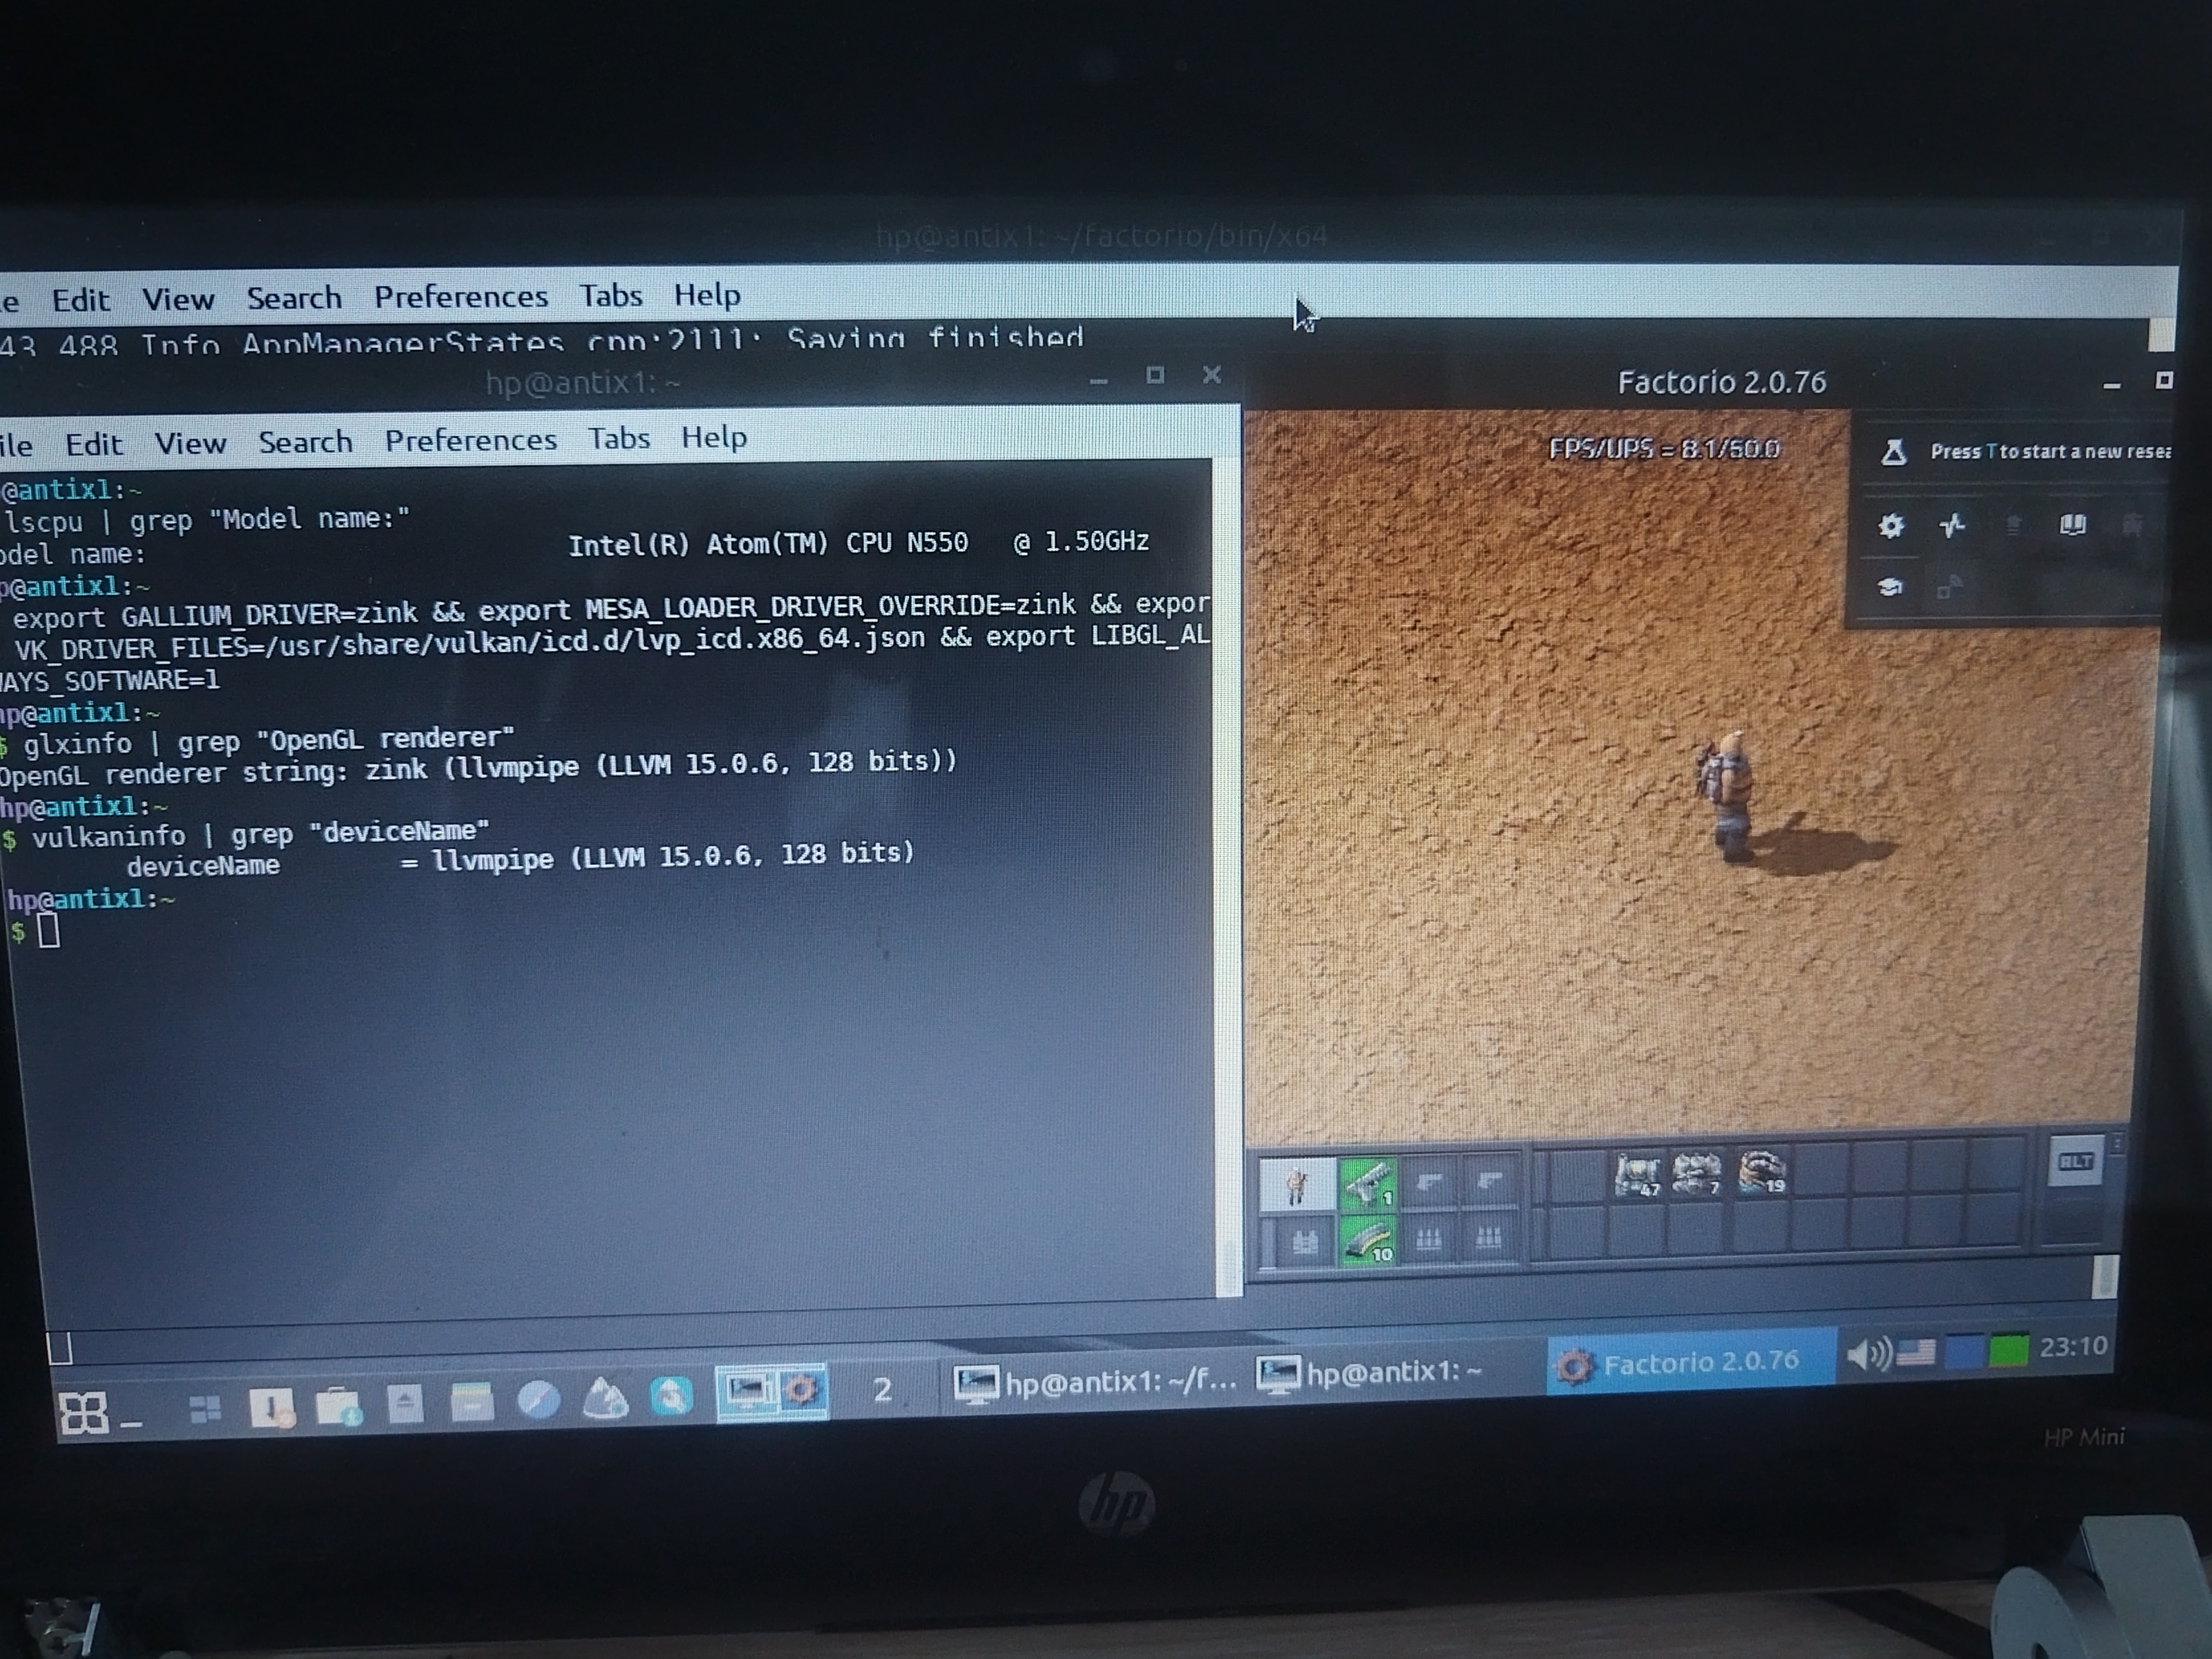This screenshot has width=2212, height=1659.
Task: Open Help menu in background factorio terminal
Action: pyautogui.click(x=707, y=295)
